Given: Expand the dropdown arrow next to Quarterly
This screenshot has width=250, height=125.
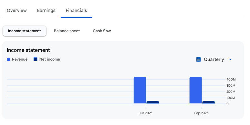Looking at the screenshot, I should [230, 59].
